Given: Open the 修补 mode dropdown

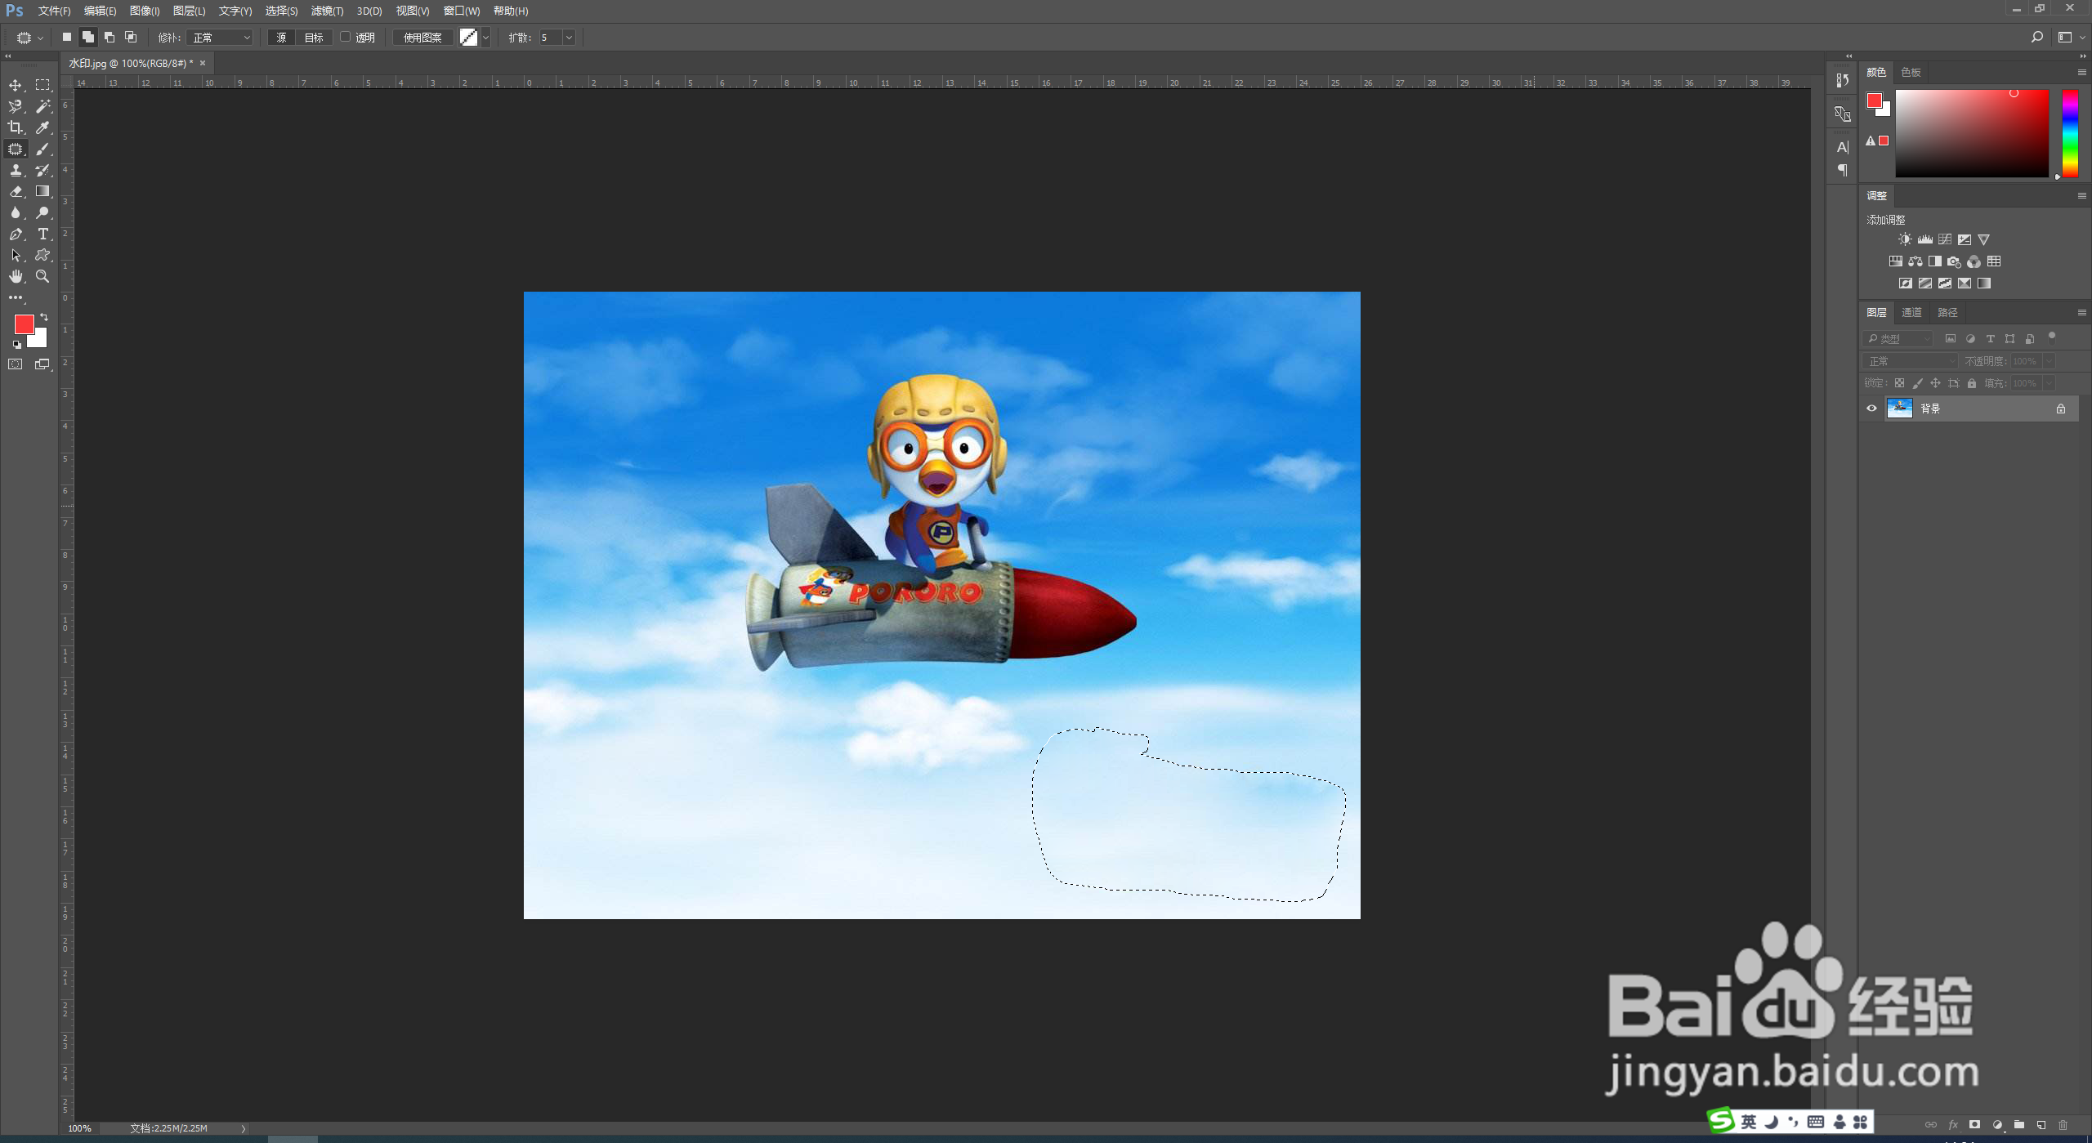Looking at the screenshot, I should pos(220,38).
